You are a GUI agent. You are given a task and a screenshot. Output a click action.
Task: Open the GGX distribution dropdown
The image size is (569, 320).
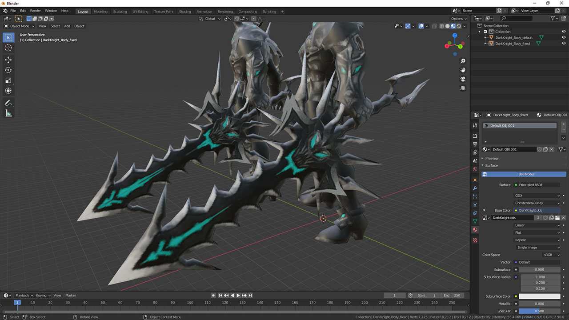click(537, 196)
